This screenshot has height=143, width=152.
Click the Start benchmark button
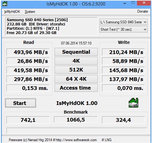tap(21, 103)
